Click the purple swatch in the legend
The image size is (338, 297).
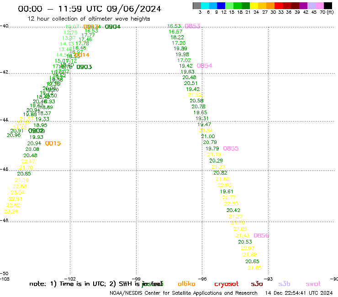coord(303,5)
